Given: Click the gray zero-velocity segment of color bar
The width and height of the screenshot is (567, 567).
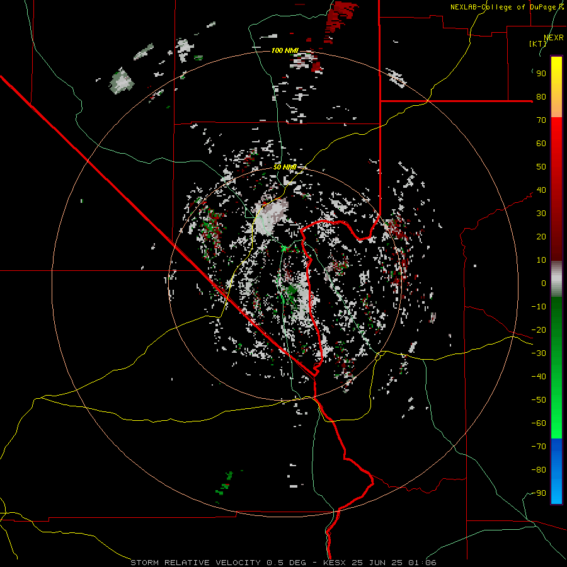Looking at the screenshot, I should click(x=556, y=278).
